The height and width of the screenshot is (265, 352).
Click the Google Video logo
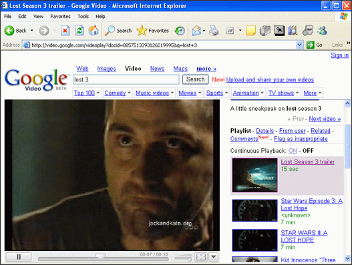coord(36,80)
